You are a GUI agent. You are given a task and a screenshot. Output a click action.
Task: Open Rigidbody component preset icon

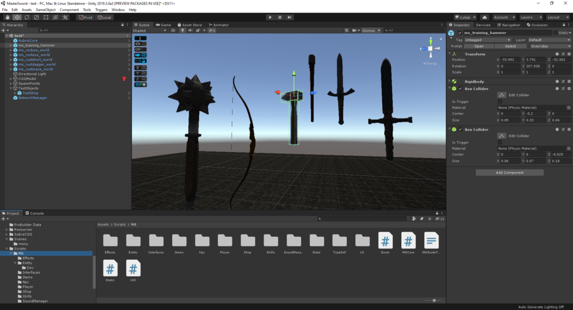coord(563,82)
